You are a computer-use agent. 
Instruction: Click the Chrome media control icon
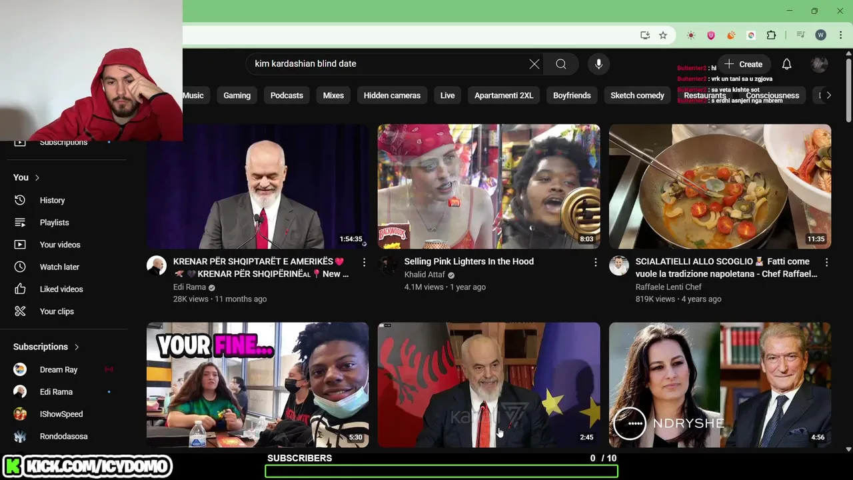pyautogui.click(x=800, y=35)
